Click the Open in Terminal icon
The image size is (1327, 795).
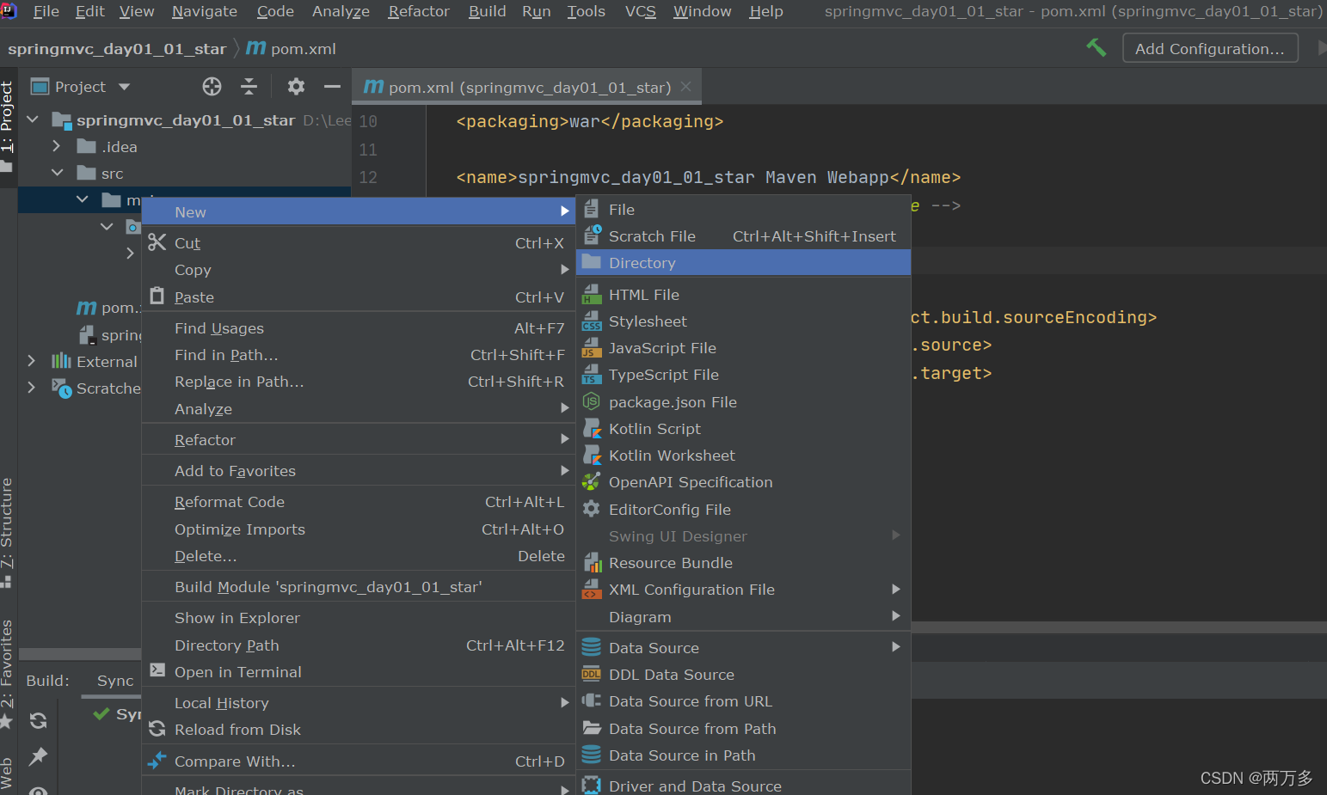pos(157,670)
